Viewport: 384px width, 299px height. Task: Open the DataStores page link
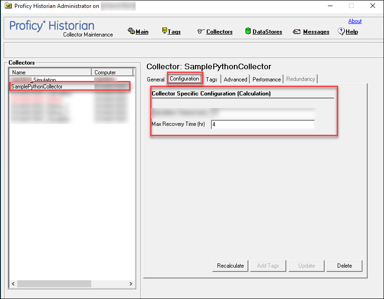pyautogui.click(x=267, y=32)
